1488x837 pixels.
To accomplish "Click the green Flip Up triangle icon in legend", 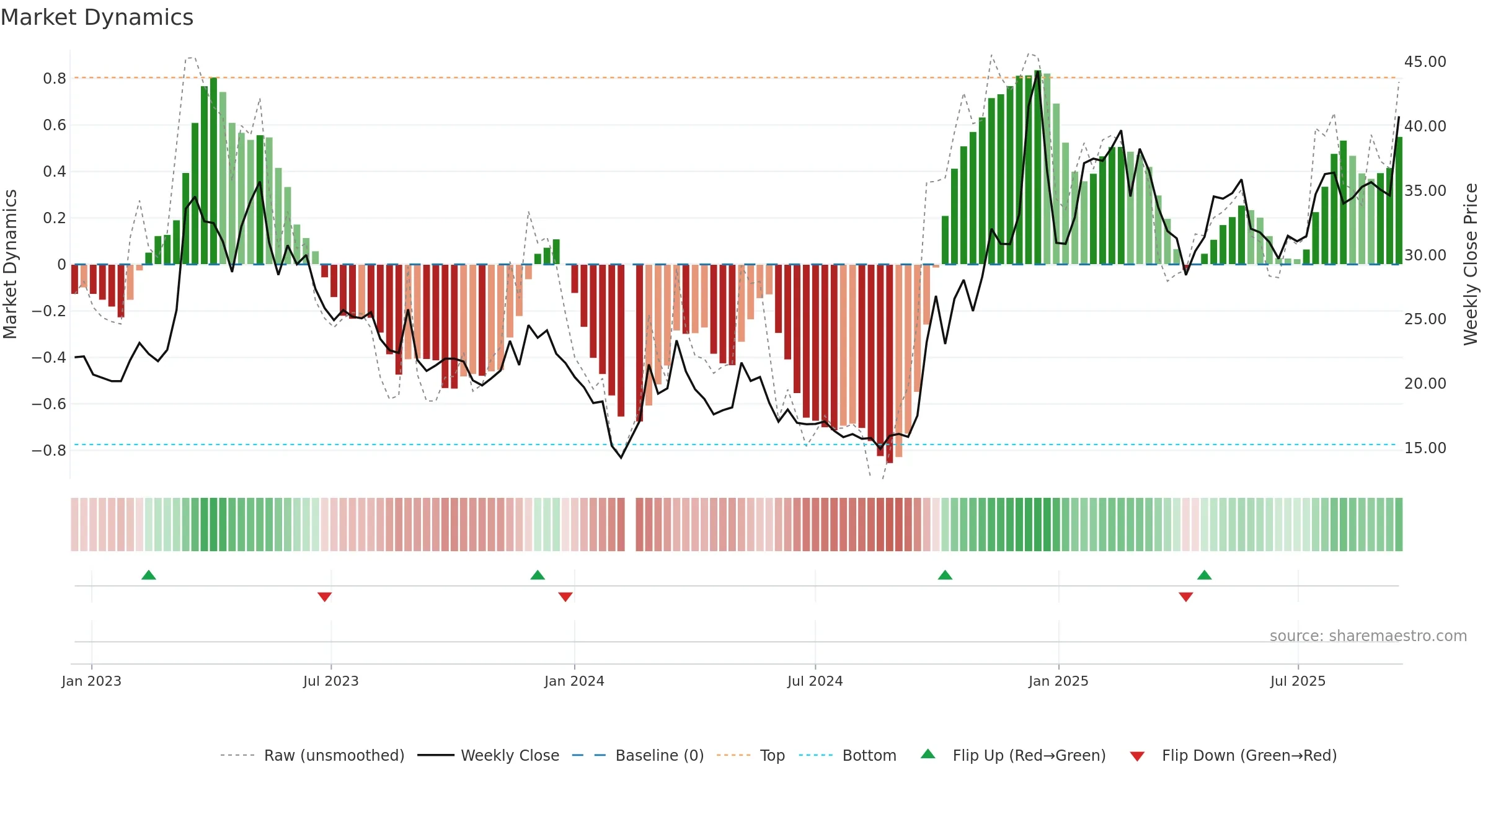I will pos(928,754).
